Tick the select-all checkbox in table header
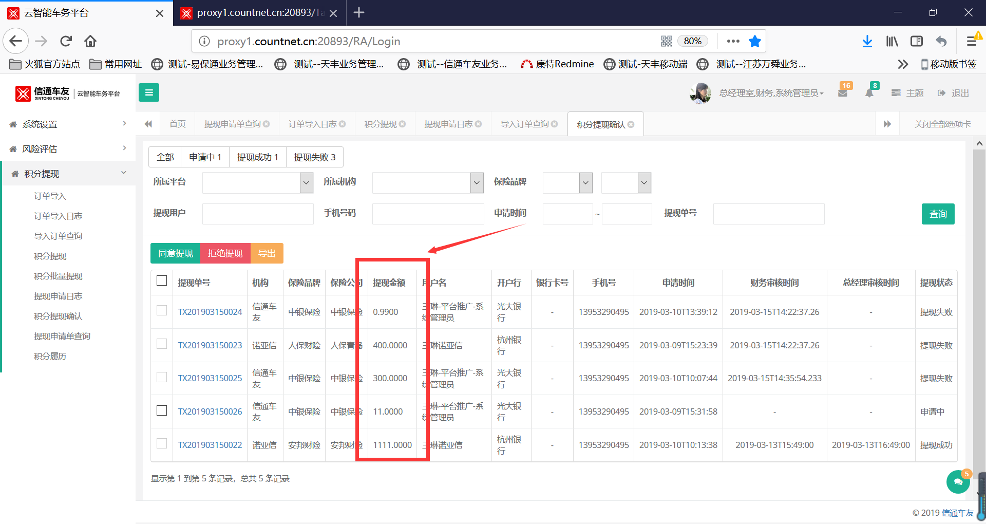 pos(162,280)
